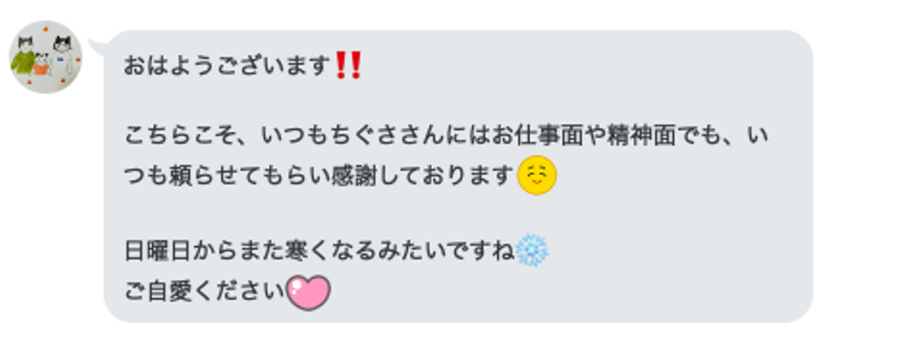The width and height of the screenshot is (920, 337).
Task: Click the small orange-clothed cat in avatar
Action: pos(42,64)
